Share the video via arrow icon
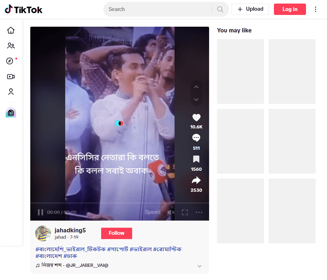The image size is (327, 280). (196, 180)
